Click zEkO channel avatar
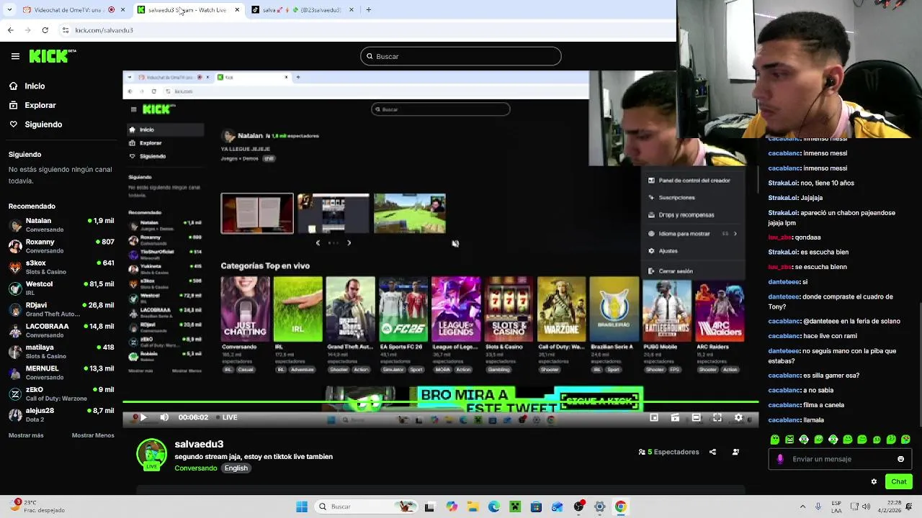 [x=15, y=394]
